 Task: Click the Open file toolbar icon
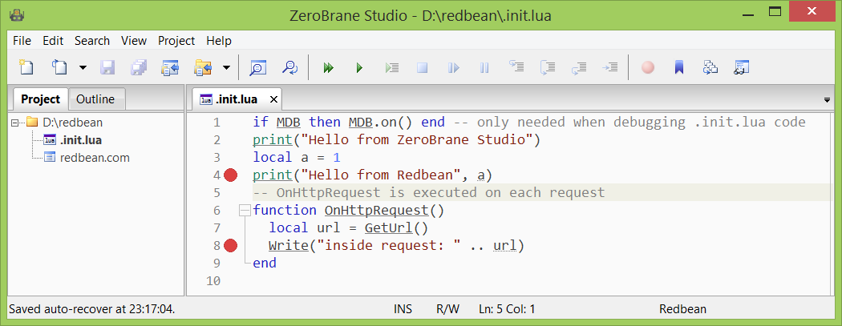click(x=59, y=67)
